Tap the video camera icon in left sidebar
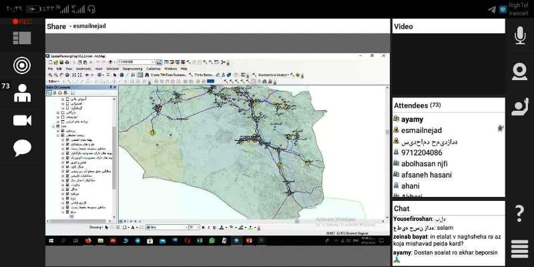Screen dimensions: 534x267 (23, 120)
